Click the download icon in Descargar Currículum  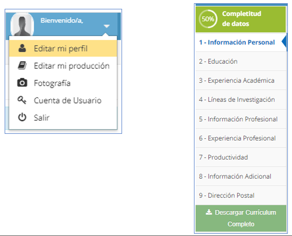[209, 212]
